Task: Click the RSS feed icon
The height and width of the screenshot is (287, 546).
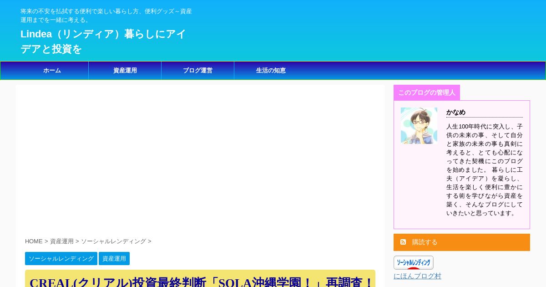Action: pos(403,242)
